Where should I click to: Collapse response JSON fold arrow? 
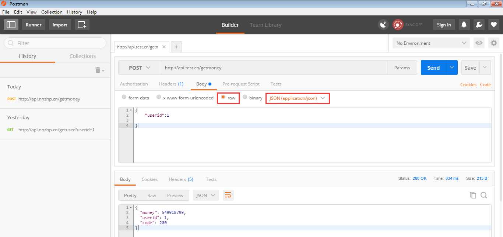(x=131, y=208)
